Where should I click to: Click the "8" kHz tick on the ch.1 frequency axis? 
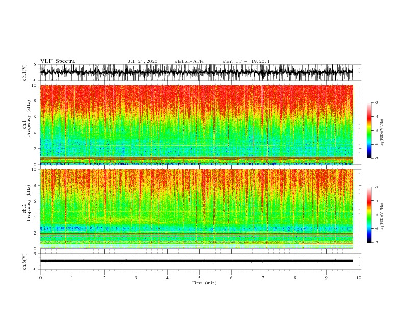pos(36,101)
